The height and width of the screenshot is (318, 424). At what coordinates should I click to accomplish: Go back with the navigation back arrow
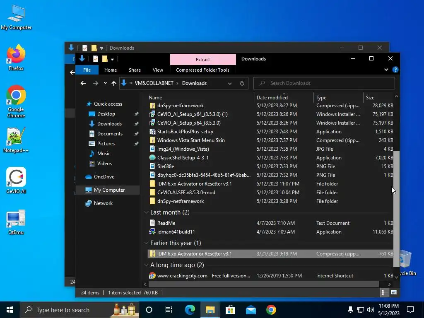[x=83, y=83]
